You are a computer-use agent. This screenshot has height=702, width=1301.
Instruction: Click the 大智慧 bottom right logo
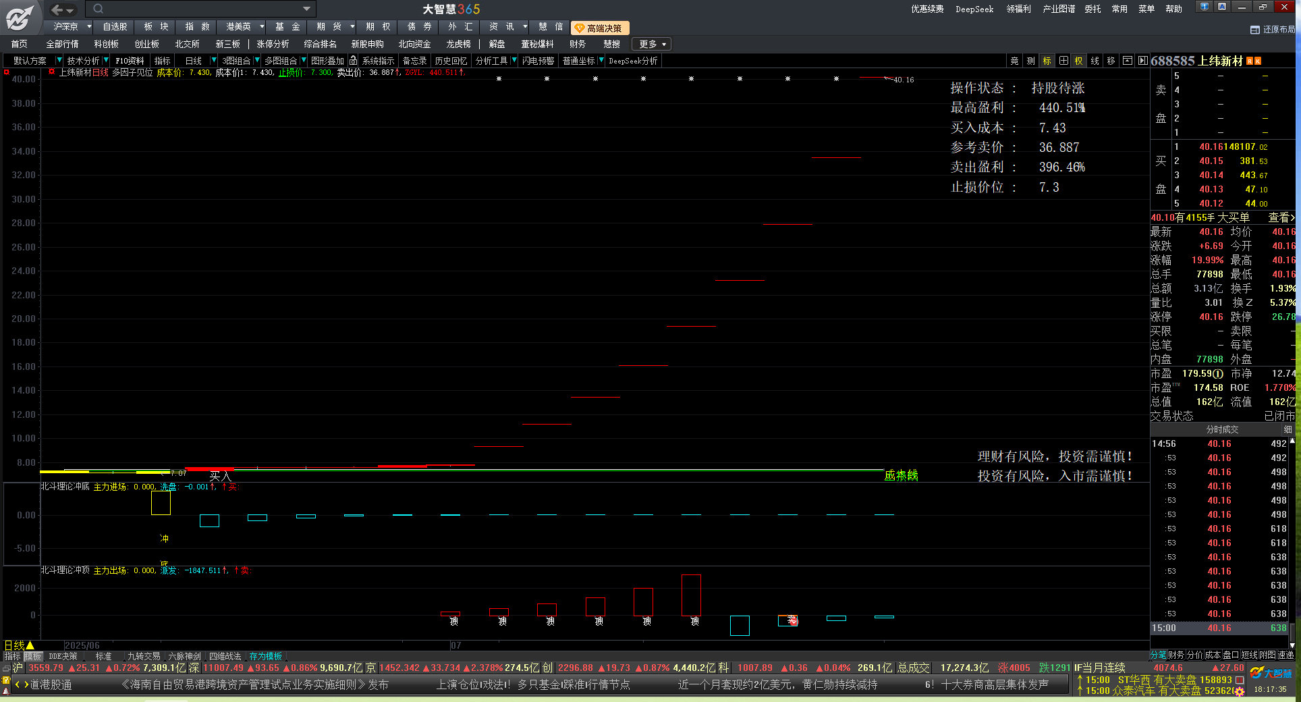[x=1271, y=673]
